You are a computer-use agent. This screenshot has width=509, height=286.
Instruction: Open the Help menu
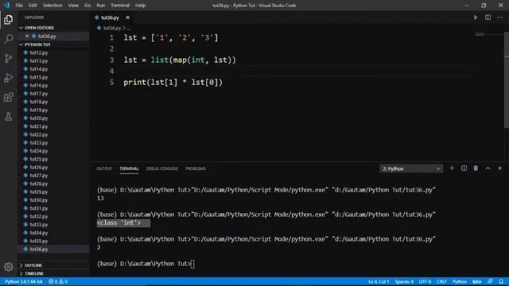pyautogui.click(x=140, y=6)
